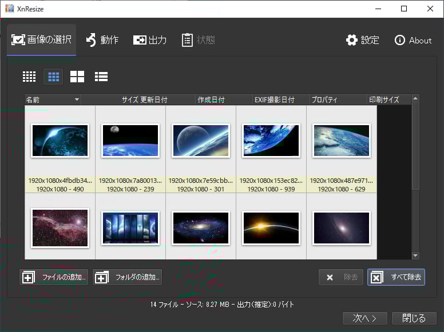This screenshot has width=444, height=332.
Task: Select thumbnail 1920x1080x153ec82
Action: click(x=271, y=141)
